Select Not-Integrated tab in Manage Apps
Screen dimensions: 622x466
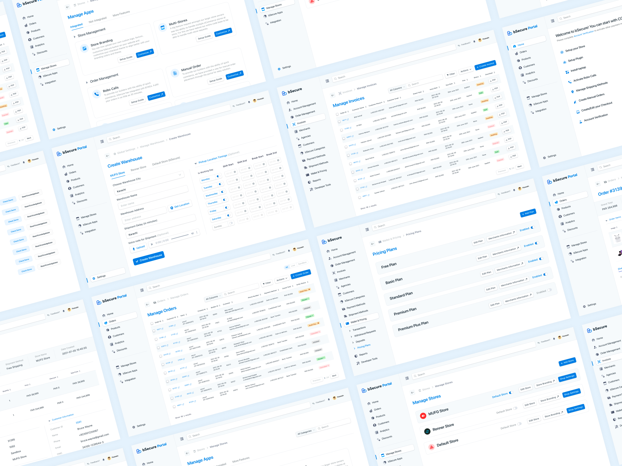(97, 20)
